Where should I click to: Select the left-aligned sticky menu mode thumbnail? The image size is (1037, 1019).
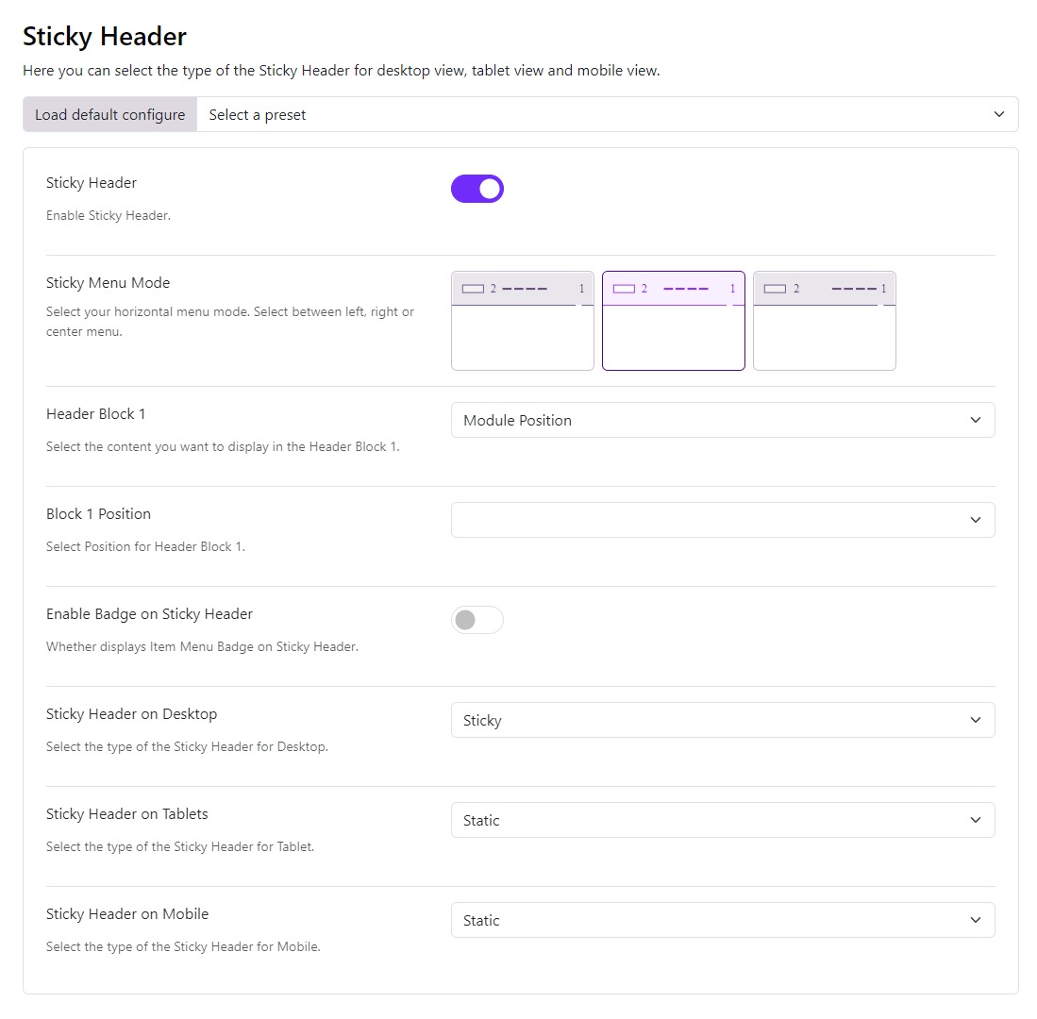click(x=523, y=321)
